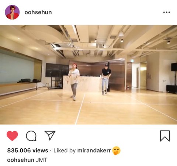The image size is (177, 166).
Task: View 835.006 views count details
Action: pyautogui.click(x=28, y=151)
